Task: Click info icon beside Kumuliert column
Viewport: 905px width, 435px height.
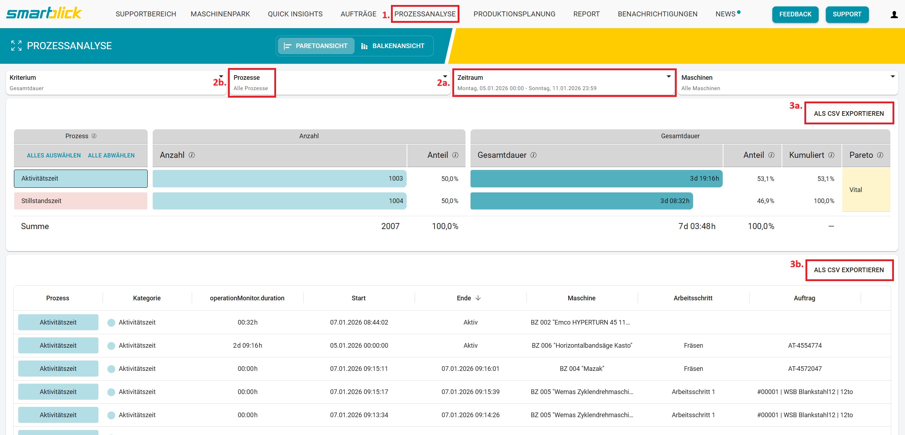Action: [x=831, y=155]
